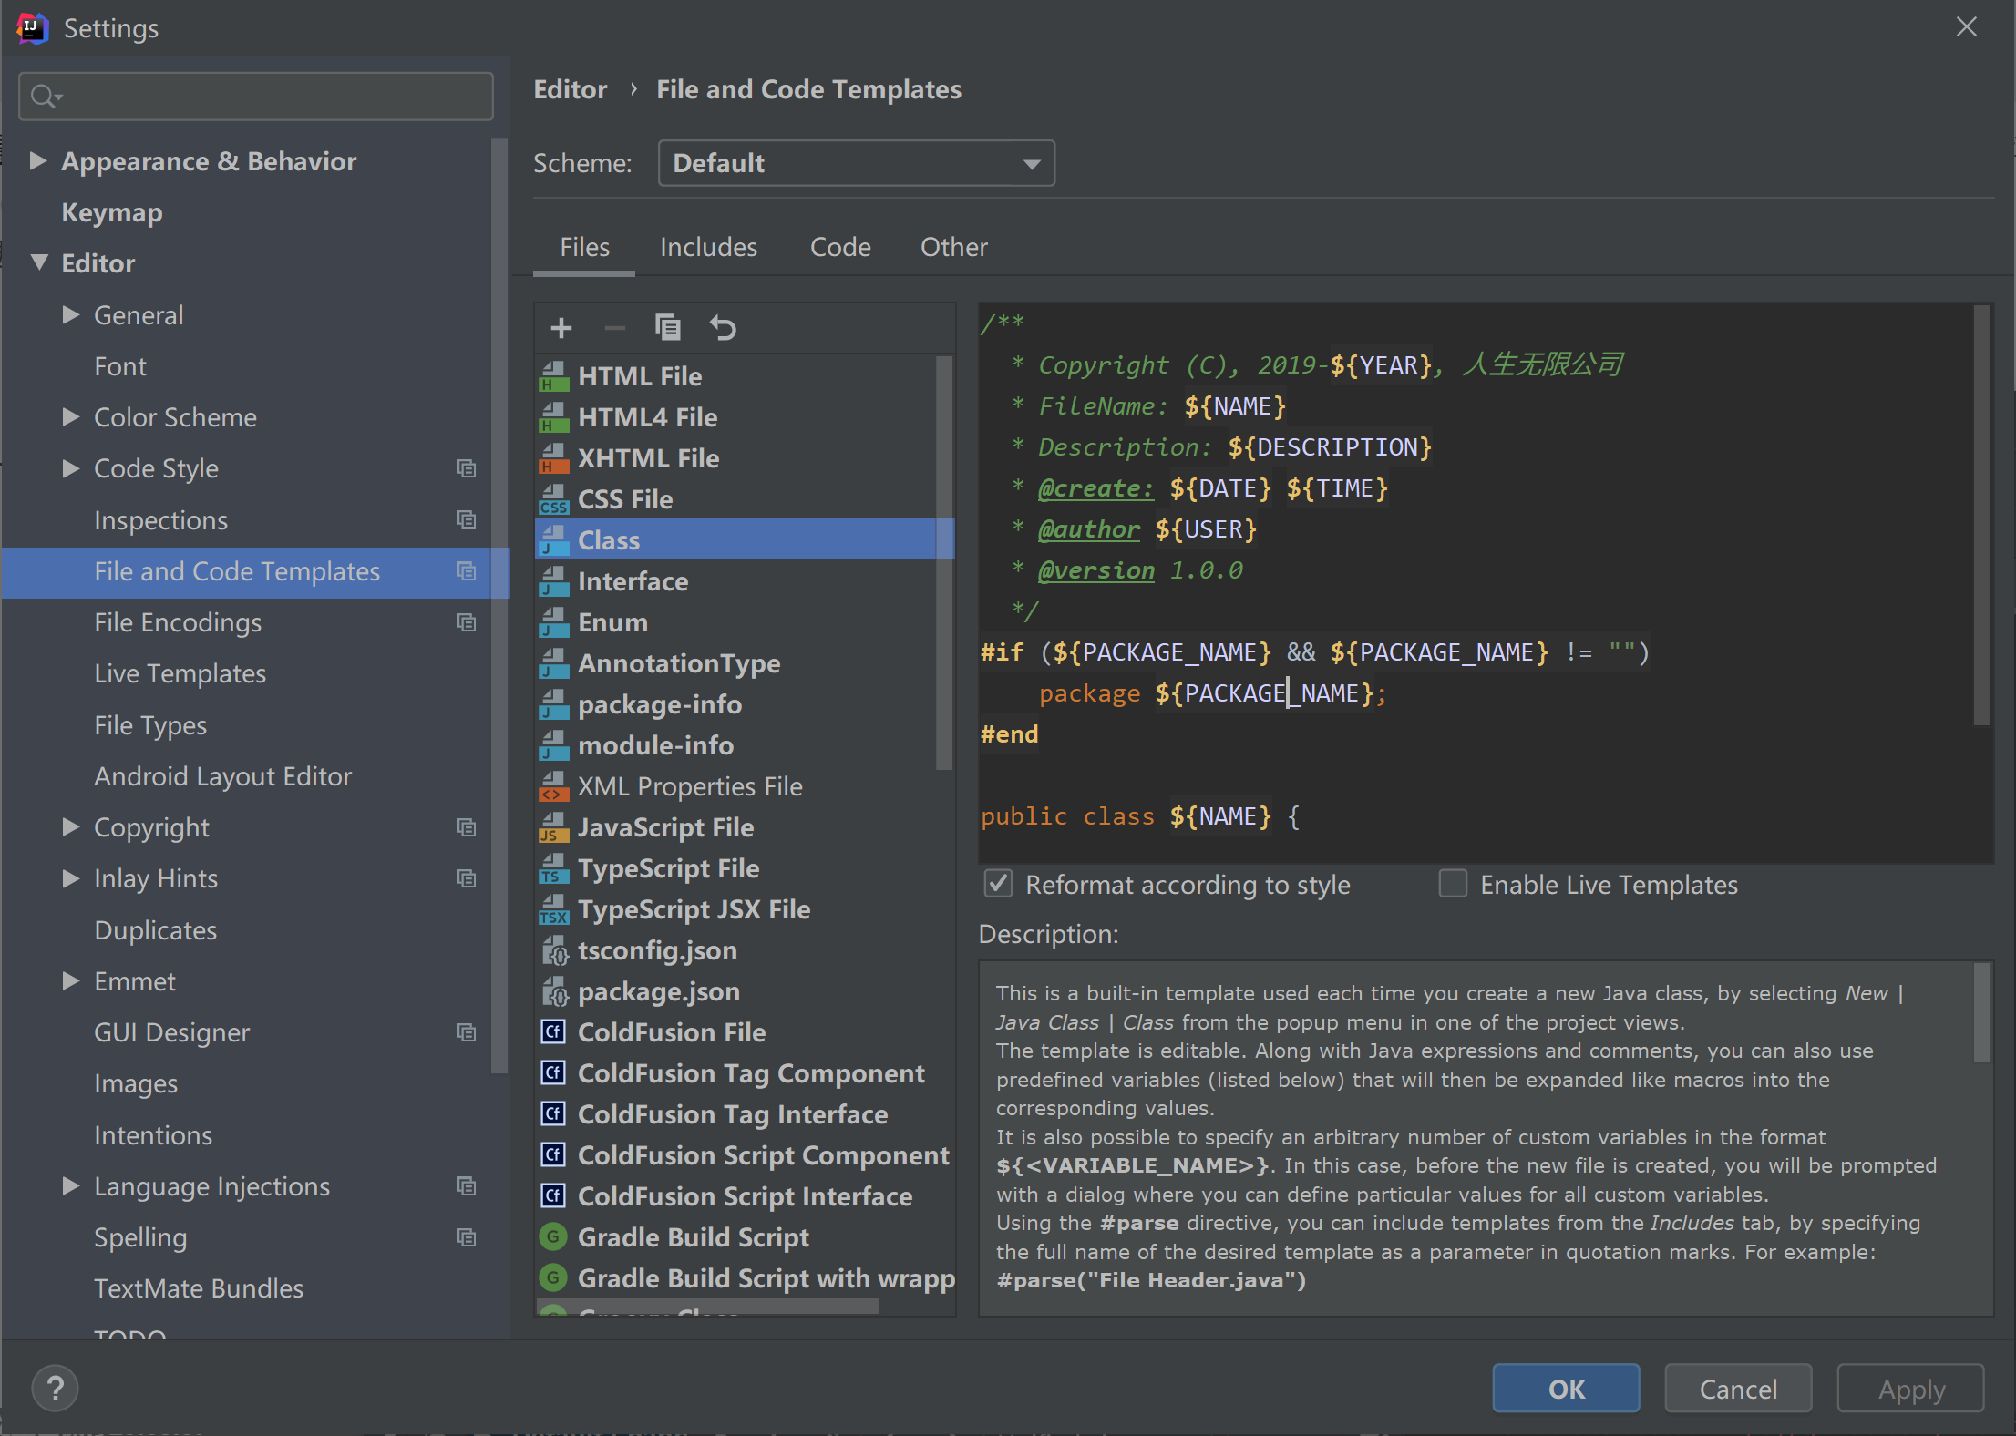The width and height of the screenshot is (2016, 1436).
Task: Switch to the Files tab
Action: click(584, 247)
